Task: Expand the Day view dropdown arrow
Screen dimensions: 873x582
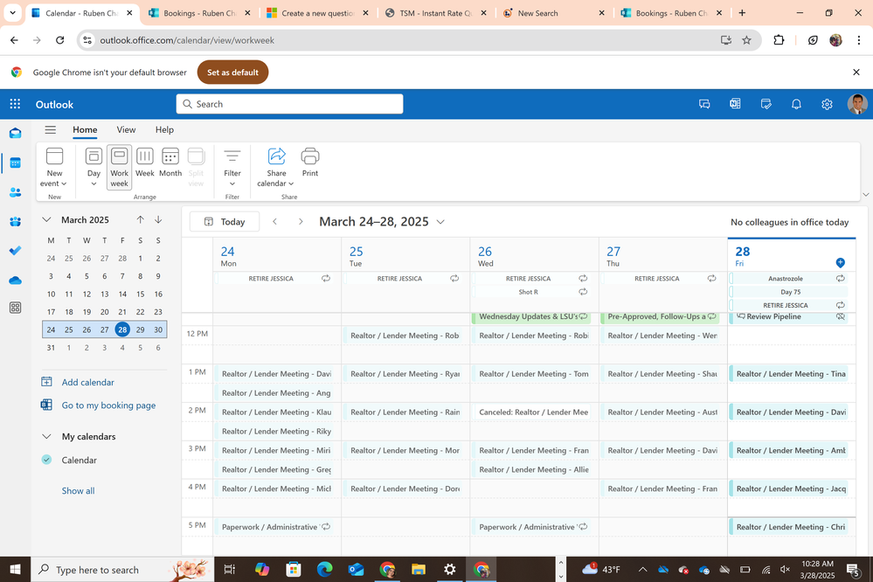Action: (x=94, y=184)
